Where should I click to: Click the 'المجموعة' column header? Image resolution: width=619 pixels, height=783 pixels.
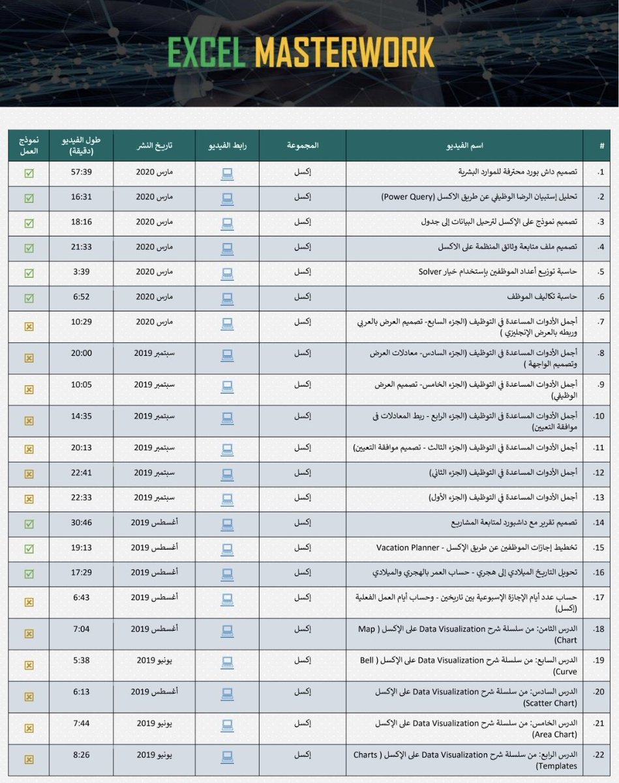coord(303,146)
